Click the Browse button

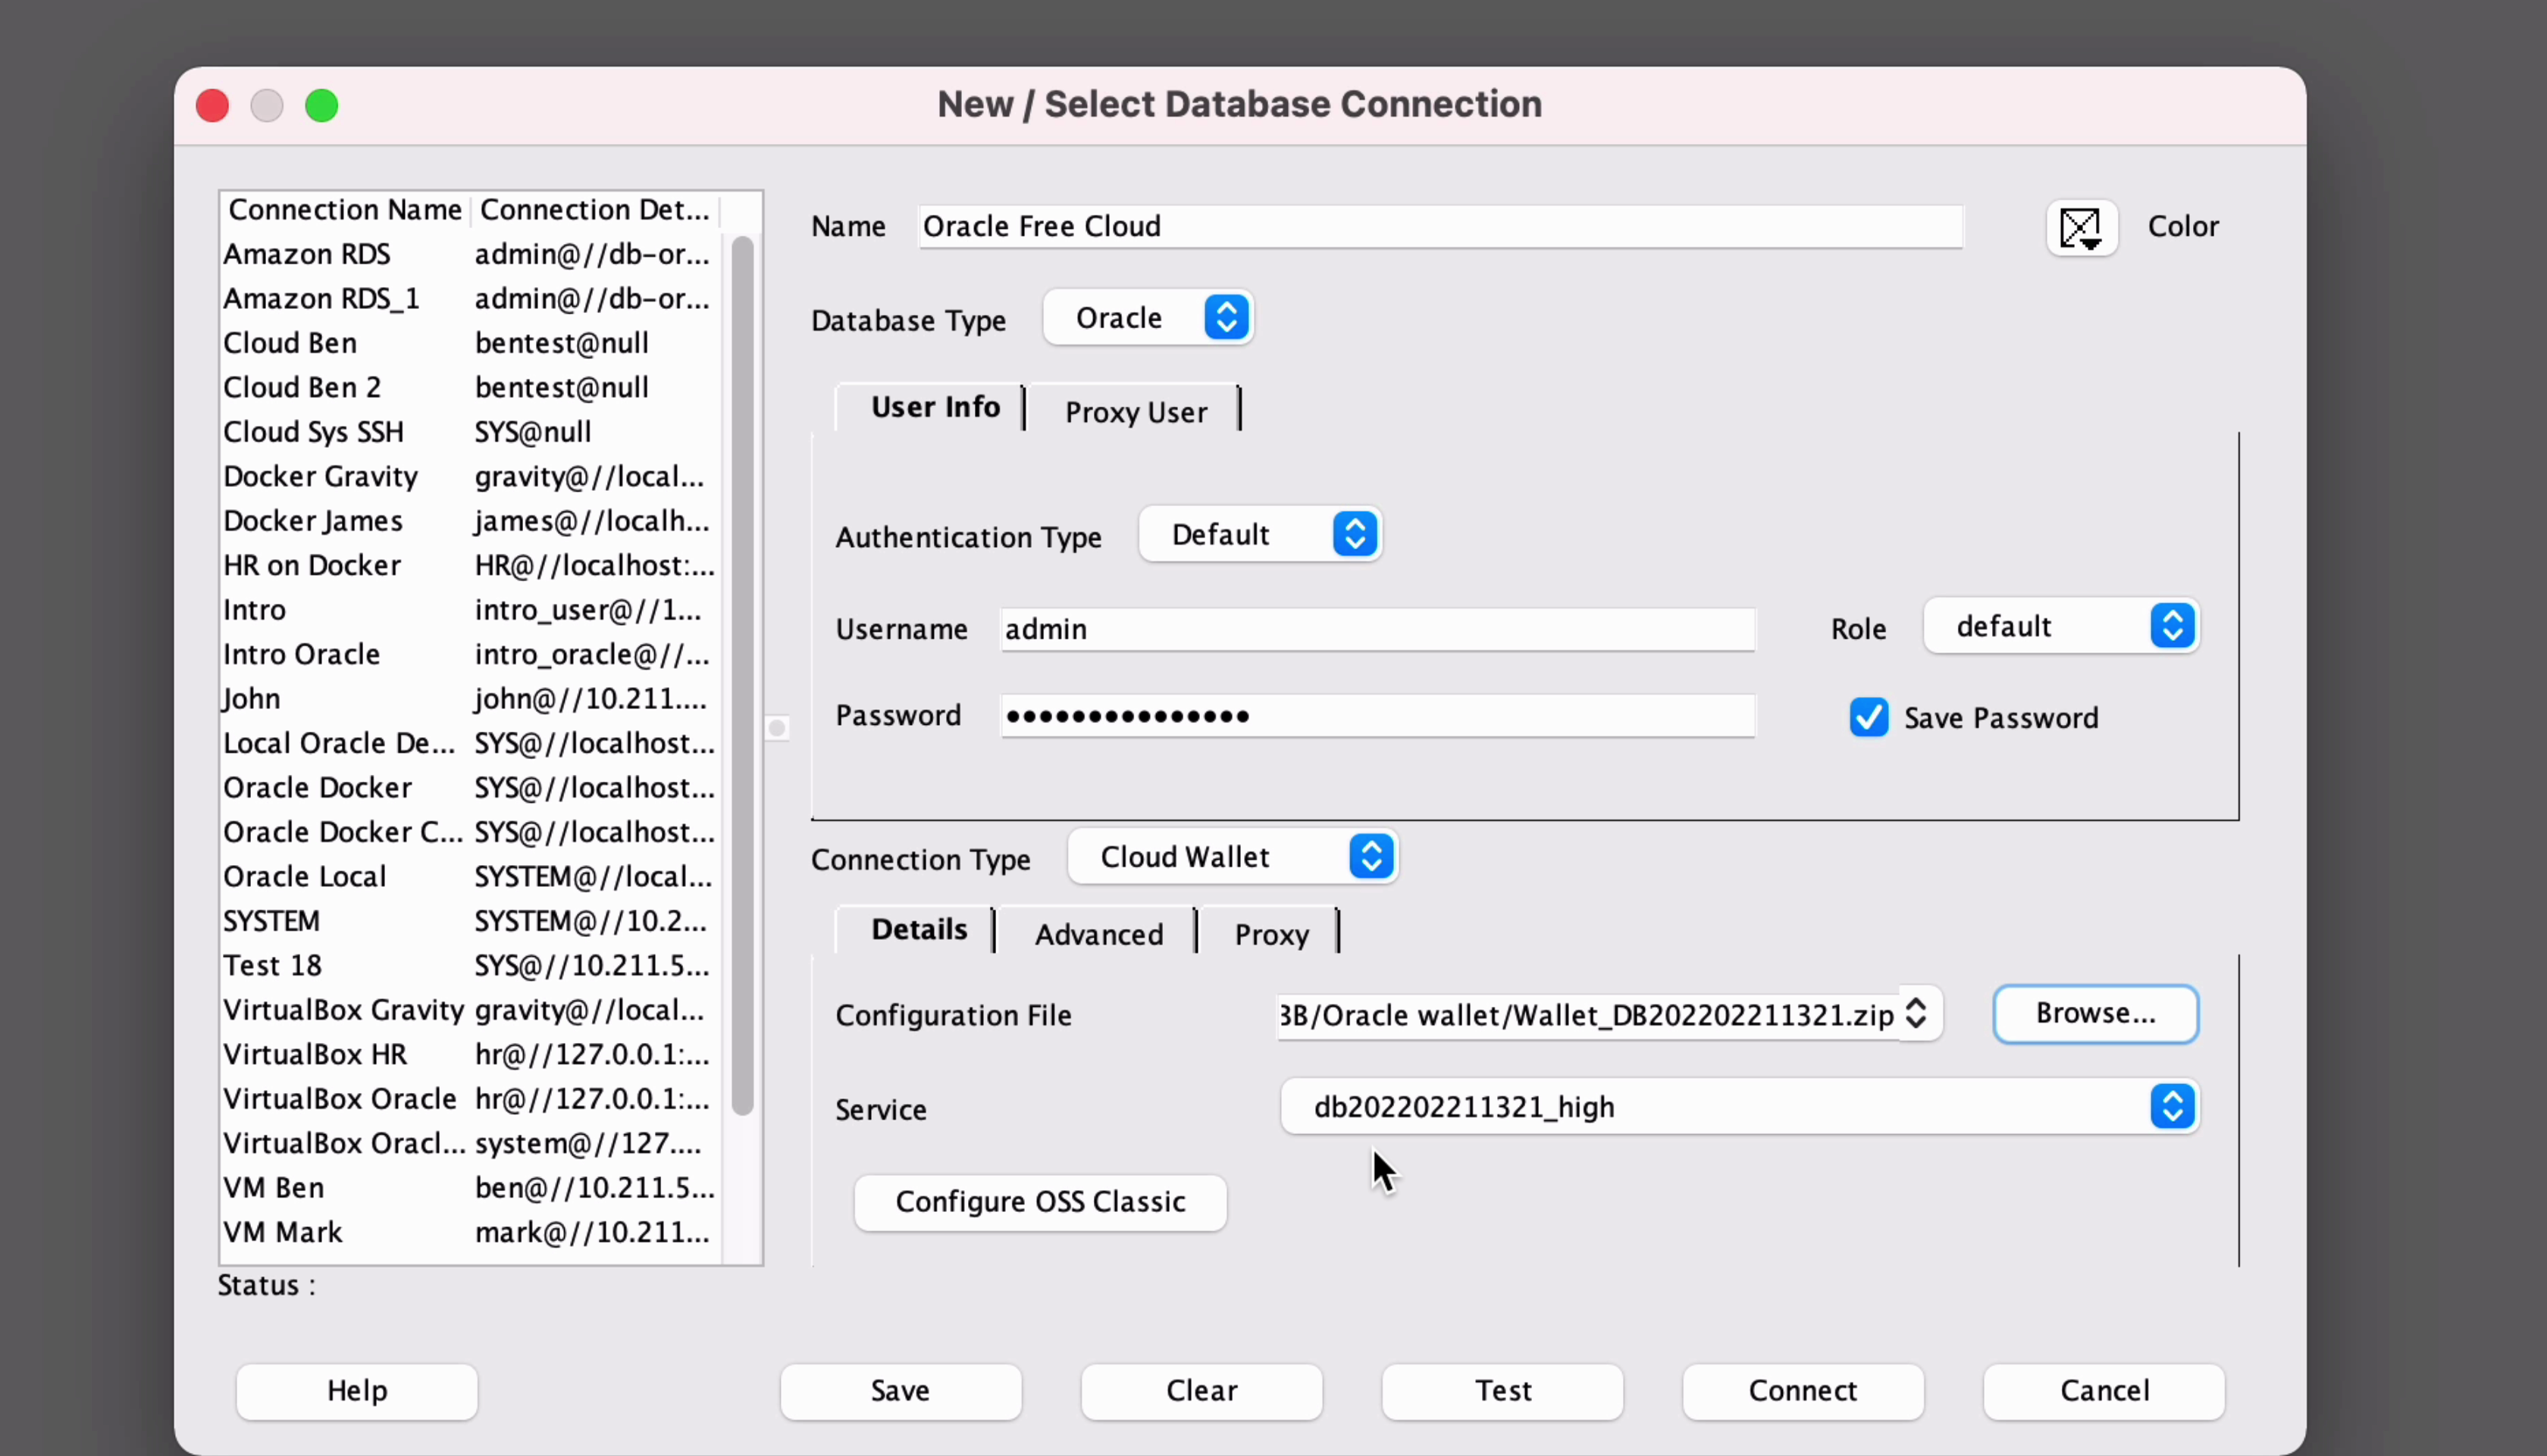click(x=2094, y=1013)
